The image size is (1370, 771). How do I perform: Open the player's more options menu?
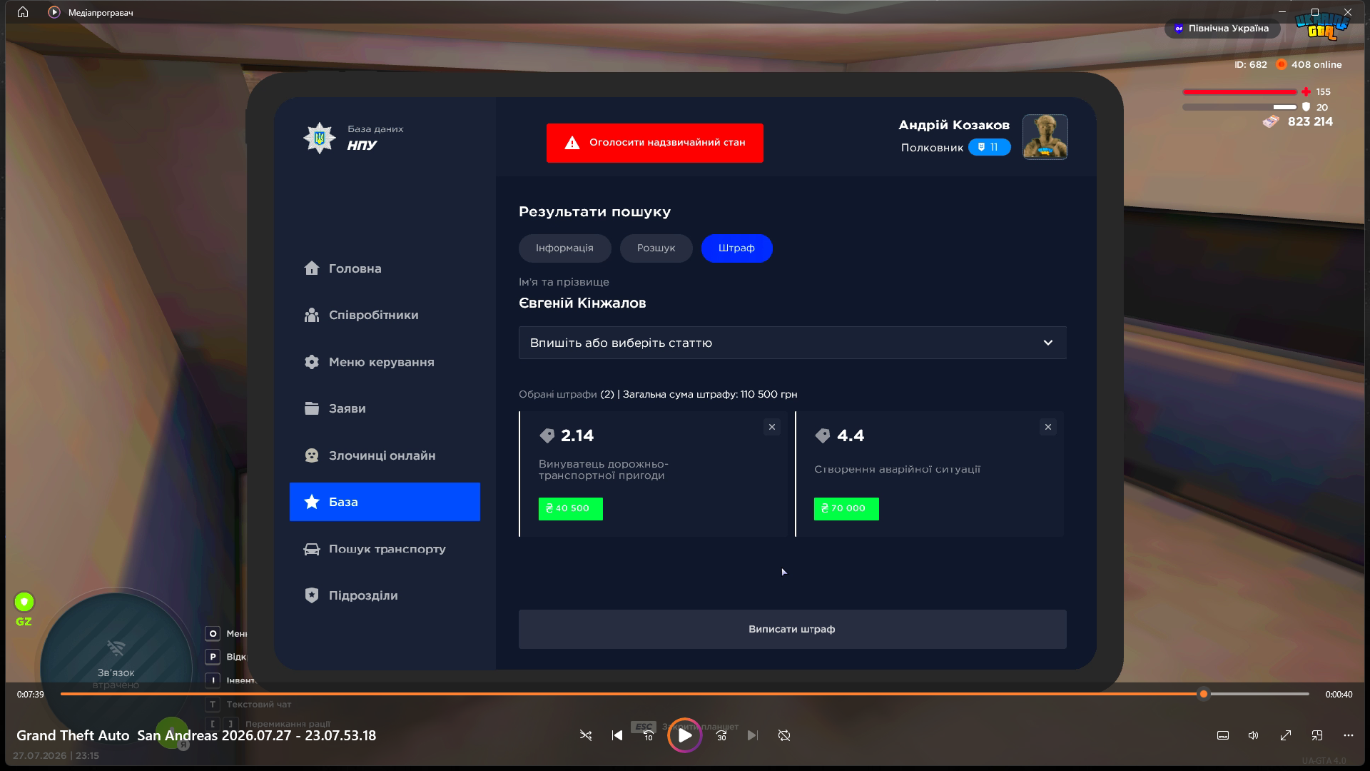point(1348,735)
